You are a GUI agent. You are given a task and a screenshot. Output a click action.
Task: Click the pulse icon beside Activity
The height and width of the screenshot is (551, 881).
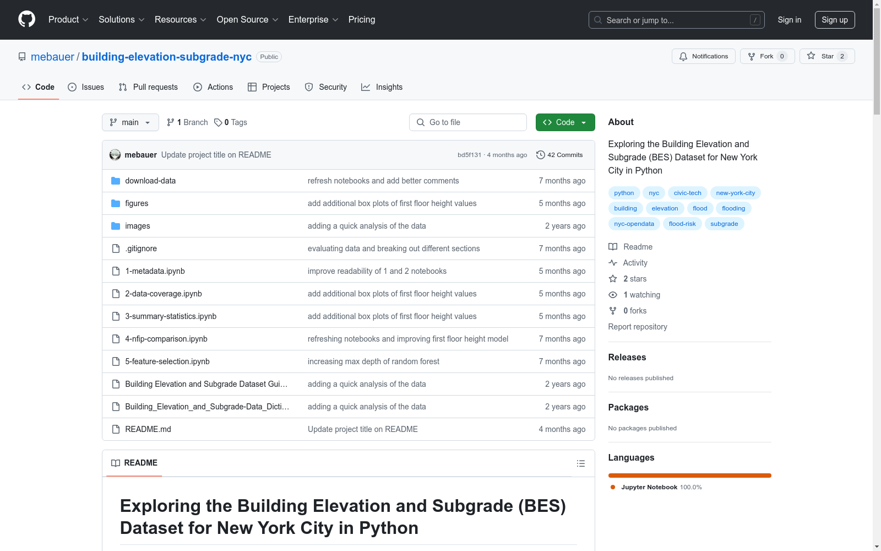[613, 263]
